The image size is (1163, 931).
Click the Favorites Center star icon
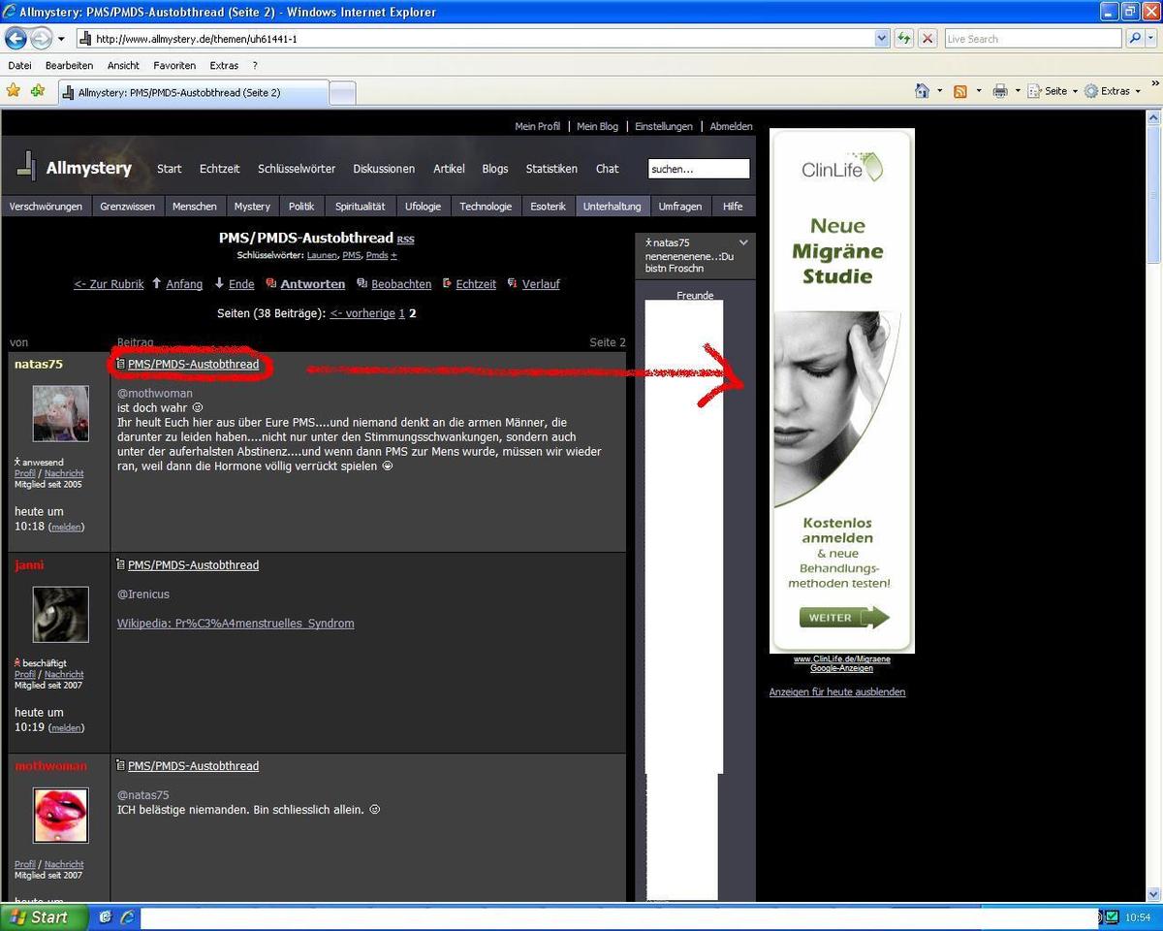tap(14, 90)
